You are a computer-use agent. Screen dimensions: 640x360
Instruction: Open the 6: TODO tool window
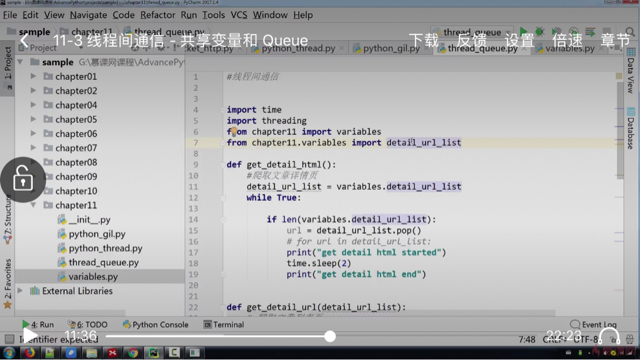[87, 325]
